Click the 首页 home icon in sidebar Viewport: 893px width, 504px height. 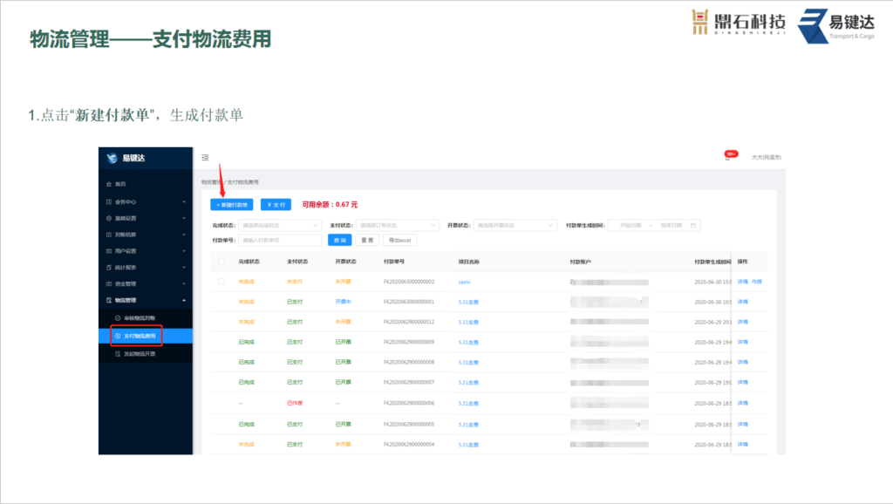coord(108,184)
